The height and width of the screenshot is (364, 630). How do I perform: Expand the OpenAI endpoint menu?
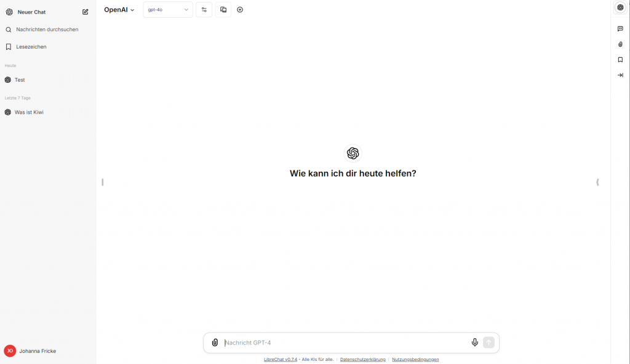pyautogui.click(x=119, y=10)
